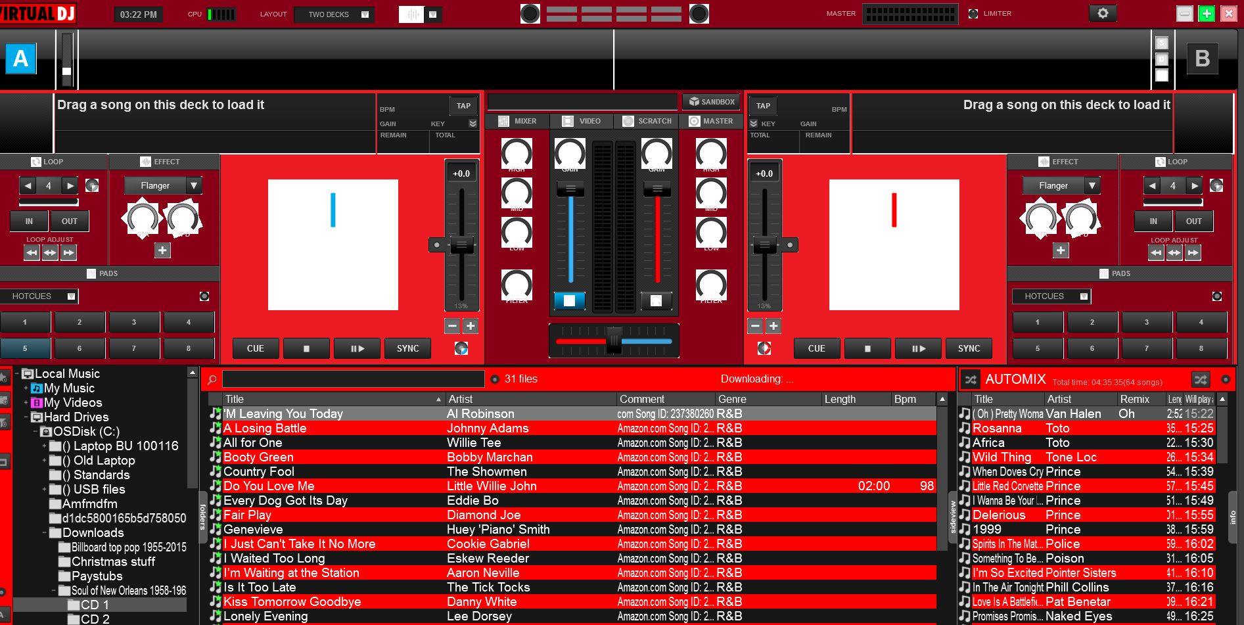Expand My Music tree node
This screenshot has height=625, width=1244.
coord(26,388)
